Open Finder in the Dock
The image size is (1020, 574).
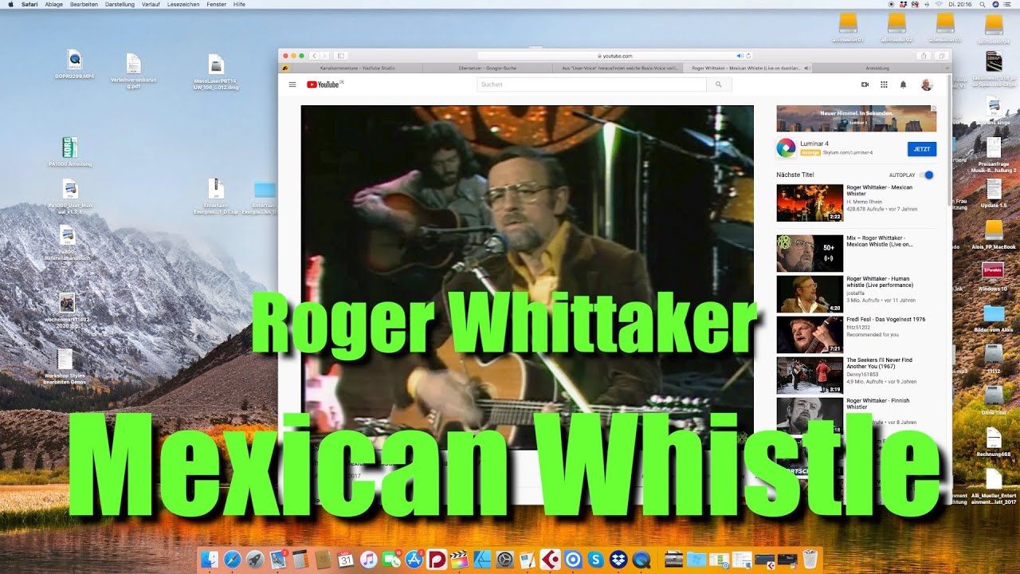210,560
